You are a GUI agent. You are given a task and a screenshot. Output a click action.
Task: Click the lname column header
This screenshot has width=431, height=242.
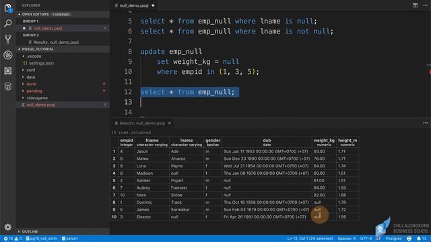click(x=187, y=142)
